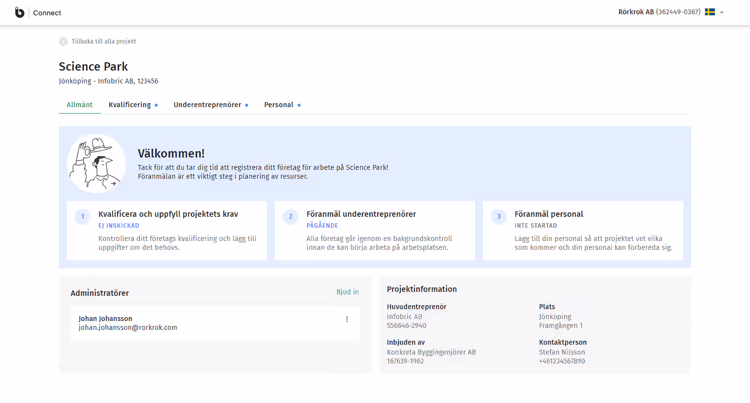
Task: Click the org number 556646-2940
Action: [406, 325]
